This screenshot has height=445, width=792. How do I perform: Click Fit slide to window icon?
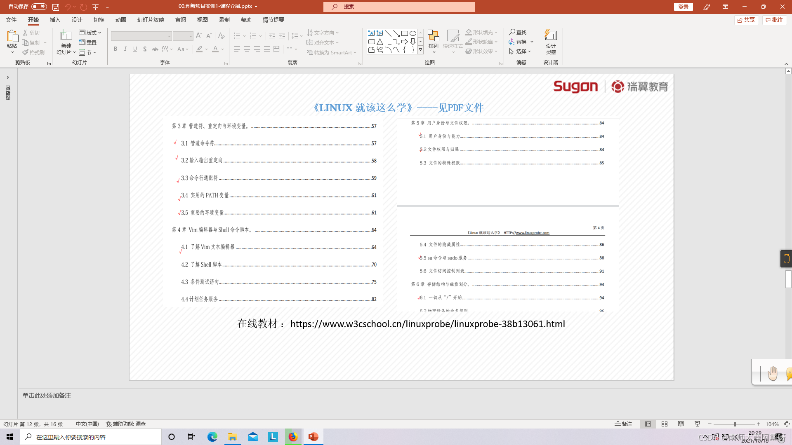pos(787,424)
